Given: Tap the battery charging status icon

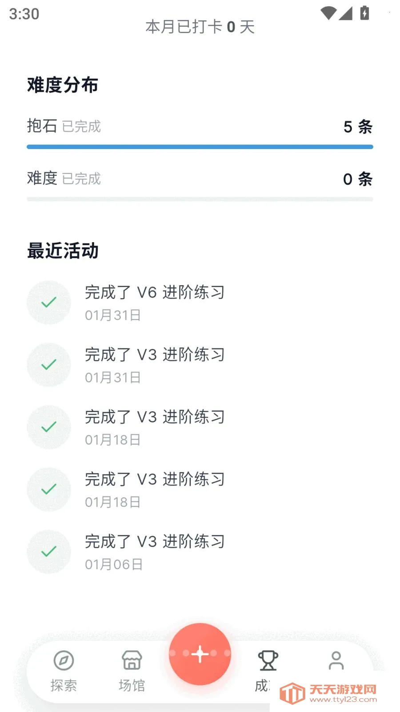Looking at the screenshot, I should point(364,13).
